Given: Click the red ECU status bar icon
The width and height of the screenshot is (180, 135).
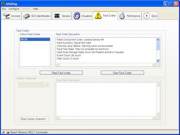Looking at the screenshot, I should pos(8,132).
